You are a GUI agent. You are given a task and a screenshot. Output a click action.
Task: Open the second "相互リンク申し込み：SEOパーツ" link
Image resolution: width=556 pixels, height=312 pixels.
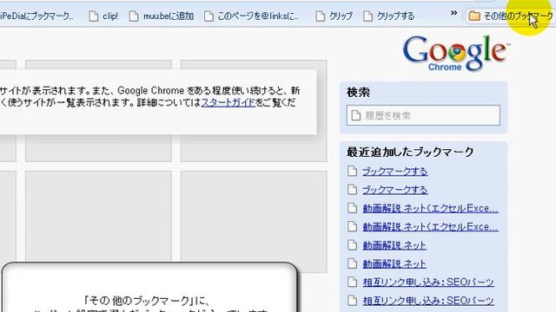(428, 301)
